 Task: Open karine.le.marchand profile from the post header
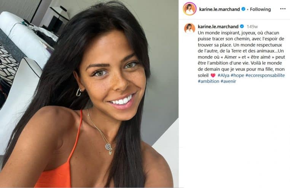pyautogui.click(x=219, y=9)
